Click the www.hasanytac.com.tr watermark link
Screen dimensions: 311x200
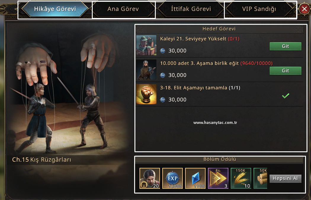pos(215,122)
